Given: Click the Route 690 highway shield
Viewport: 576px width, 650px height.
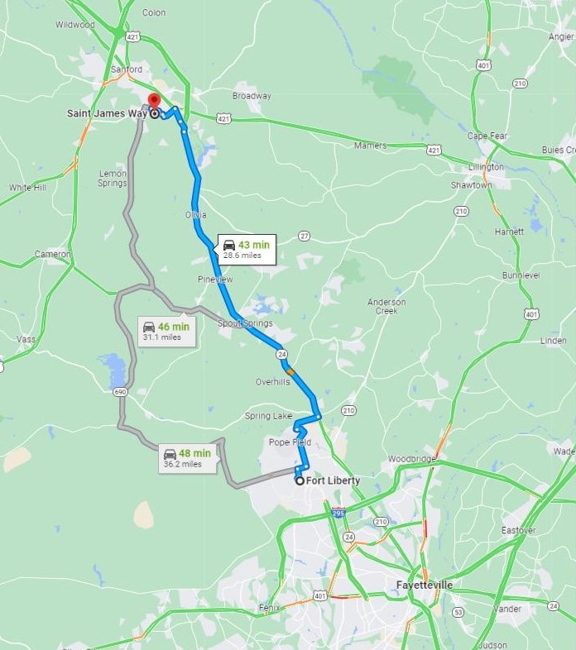Looking at the screenshot, I should (x=120, y=392).
